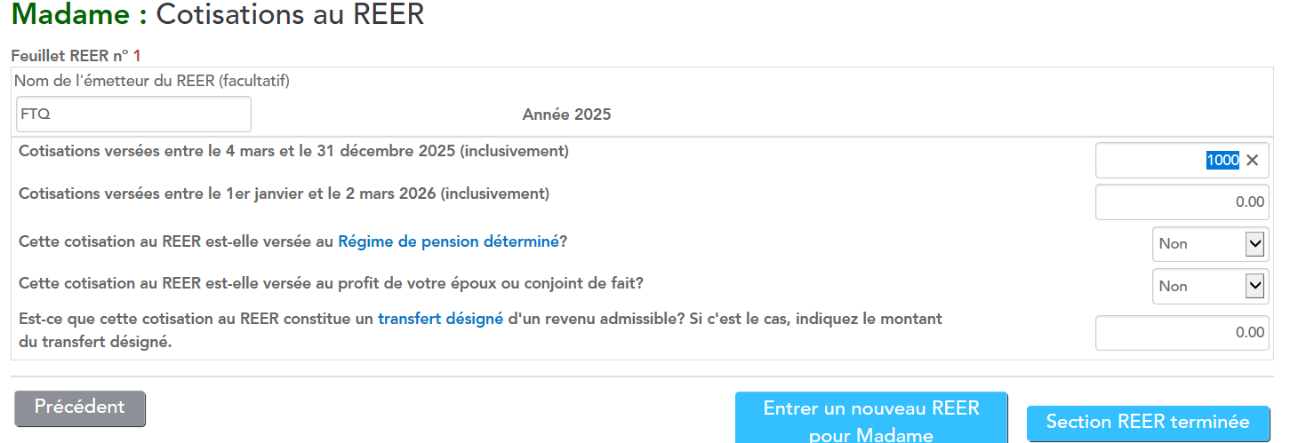
Task: Go back with the Précédent button
Action: tap(80, 408)
